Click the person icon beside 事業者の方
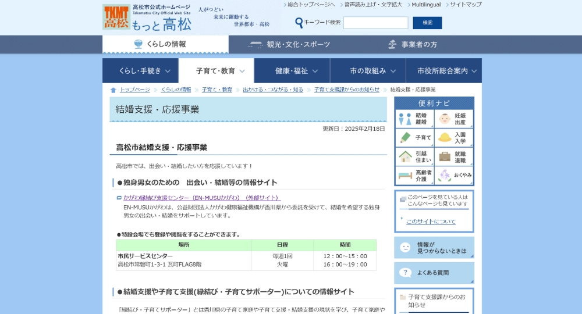 pyautogui.click(x=392, y=45)
